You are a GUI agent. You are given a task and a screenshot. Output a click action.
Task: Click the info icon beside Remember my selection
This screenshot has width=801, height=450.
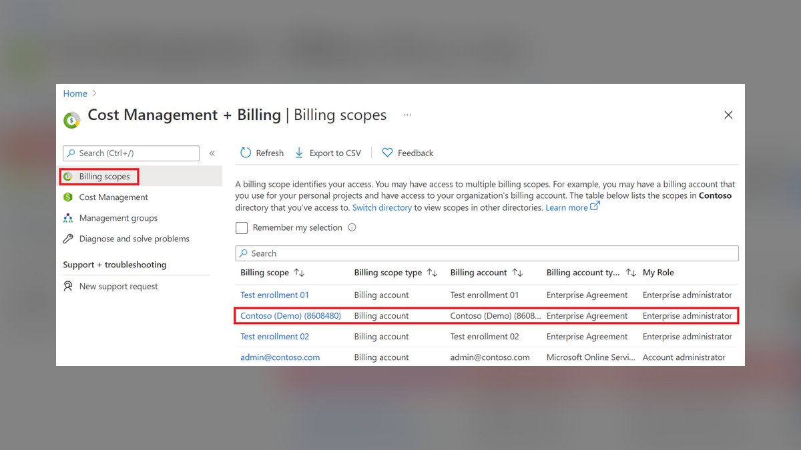pyautogui.click(x=352, y=227)
